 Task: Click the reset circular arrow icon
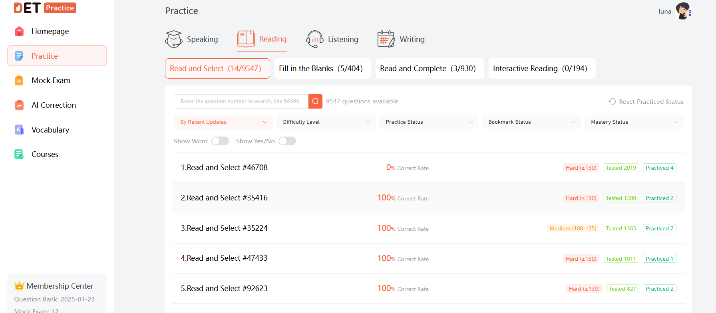612,101
